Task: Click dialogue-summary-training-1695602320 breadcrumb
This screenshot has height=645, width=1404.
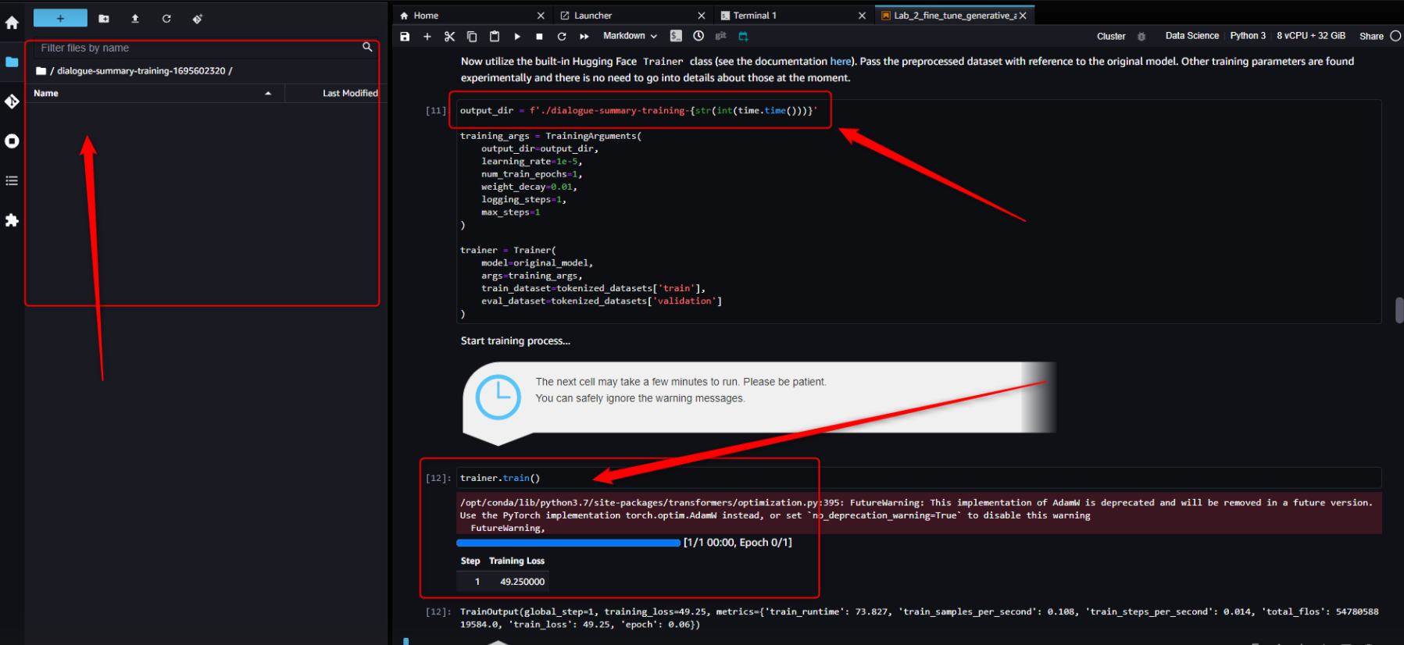Action: coord(141,71)
